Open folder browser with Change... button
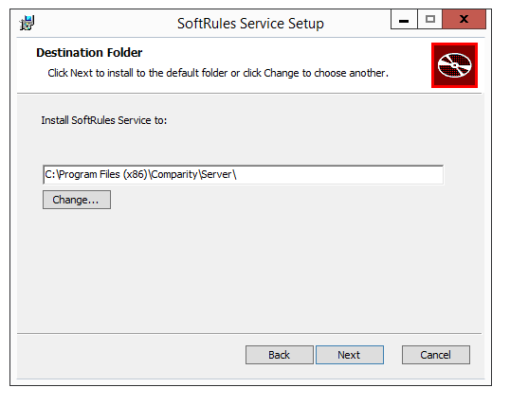 [x=77, y=200]
